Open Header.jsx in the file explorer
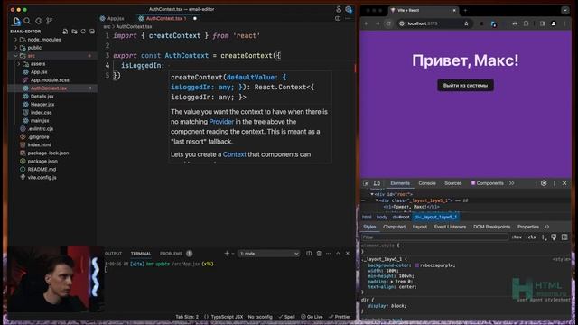 point(42,105)
